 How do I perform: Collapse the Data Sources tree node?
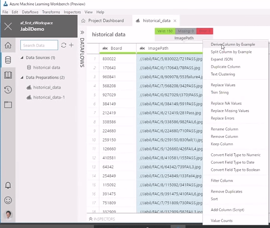[22, 58]
